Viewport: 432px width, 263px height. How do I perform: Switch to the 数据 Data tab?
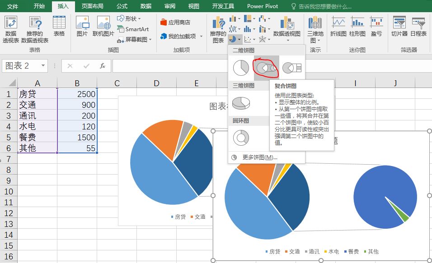[146, 6]
